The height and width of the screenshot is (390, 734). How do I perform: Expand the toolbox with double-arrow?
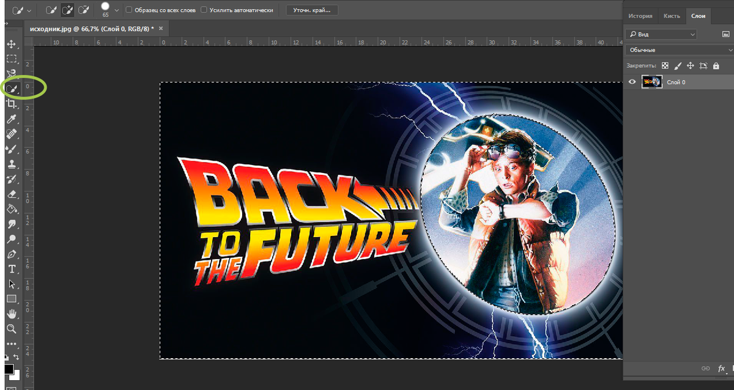tap(7, 23)
